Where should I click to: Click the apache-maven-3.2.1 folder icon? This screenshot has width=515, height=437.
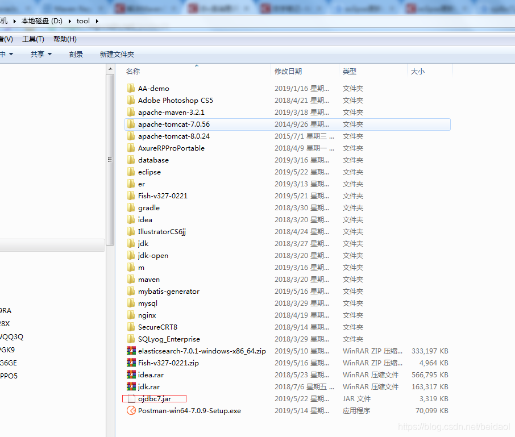coord(131,113)
